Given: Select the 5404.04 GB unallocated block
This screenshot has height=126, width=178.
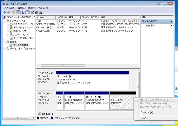Looking at the screenshot, I should click(x=123, y=100).
